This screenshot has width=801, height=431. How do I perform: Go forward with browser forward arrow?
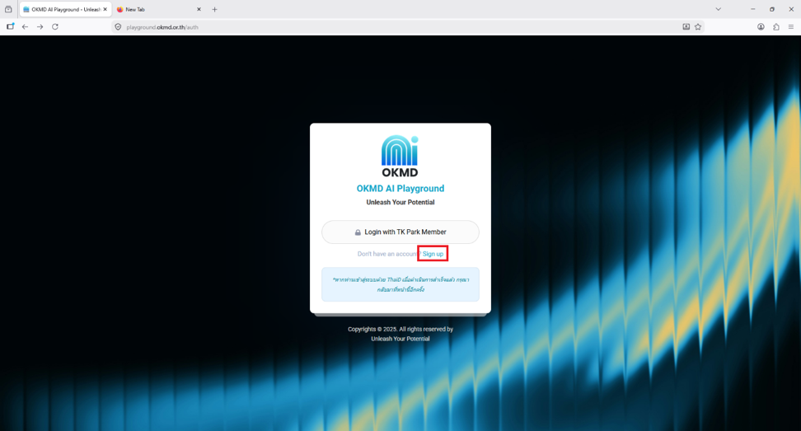click(x=40, y=26)
